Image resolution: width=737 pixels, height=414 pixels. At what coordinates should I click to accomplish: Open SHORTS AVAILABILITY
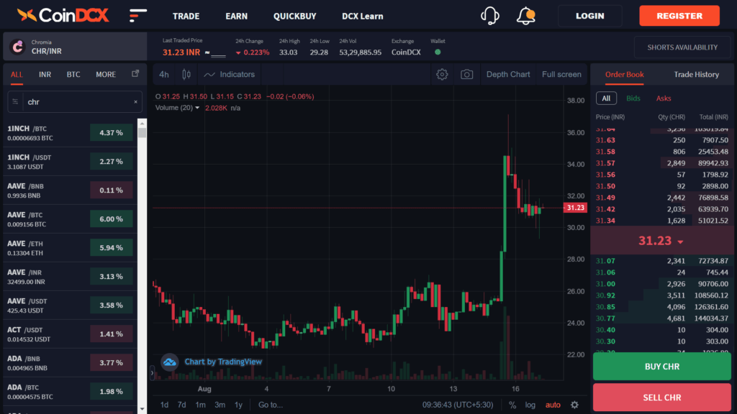point(682,47)
